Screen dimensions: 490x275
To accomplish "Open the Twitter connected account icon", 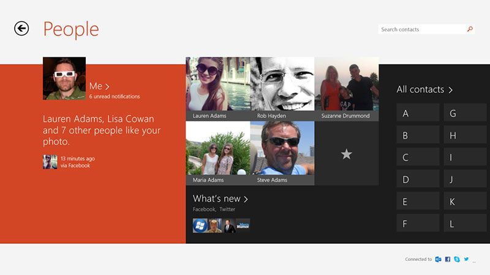I will [466, 258].
